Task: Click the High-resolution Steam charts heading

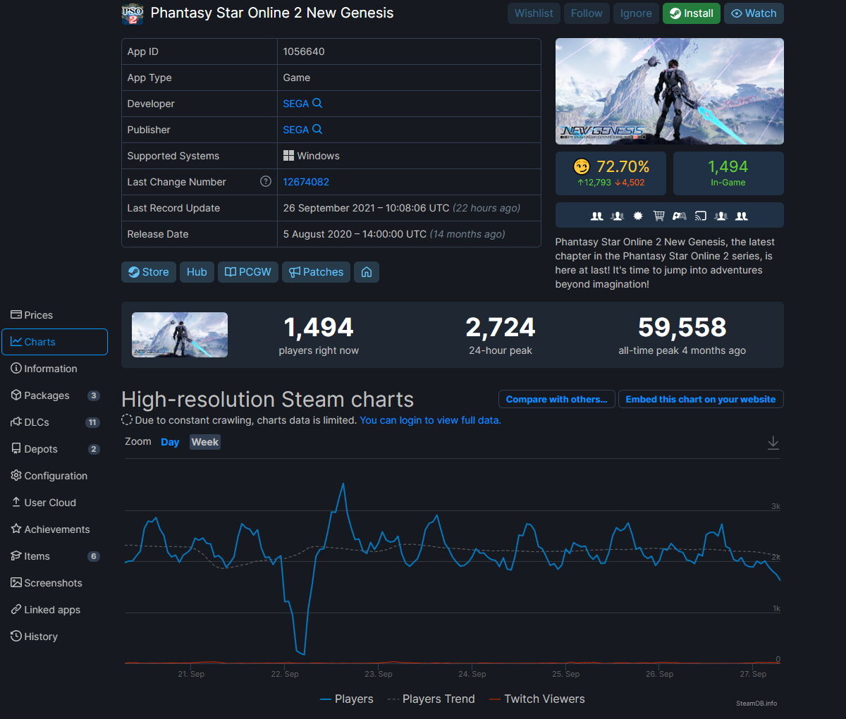Action: click(x=267, y=400)
